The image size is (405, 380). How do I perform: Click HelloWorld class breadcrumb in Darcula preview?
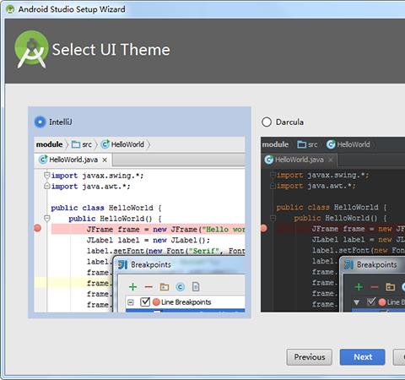348,144
